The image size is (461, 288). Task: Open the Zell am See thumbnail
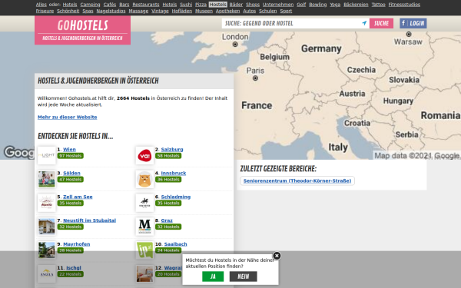(x=46, y=203)
